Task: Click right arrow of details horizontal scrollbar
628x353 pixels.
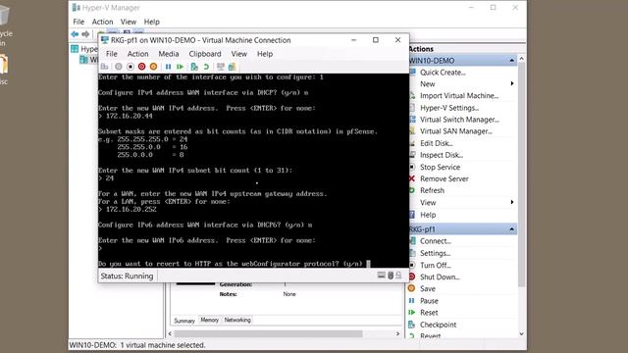Action: click(x=397, y=333)
